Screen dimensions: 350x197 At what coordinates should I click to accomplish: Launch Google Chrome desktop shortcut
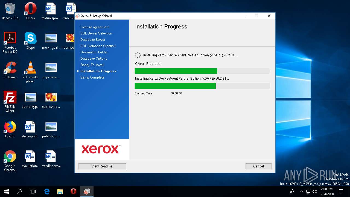(10, 161)
